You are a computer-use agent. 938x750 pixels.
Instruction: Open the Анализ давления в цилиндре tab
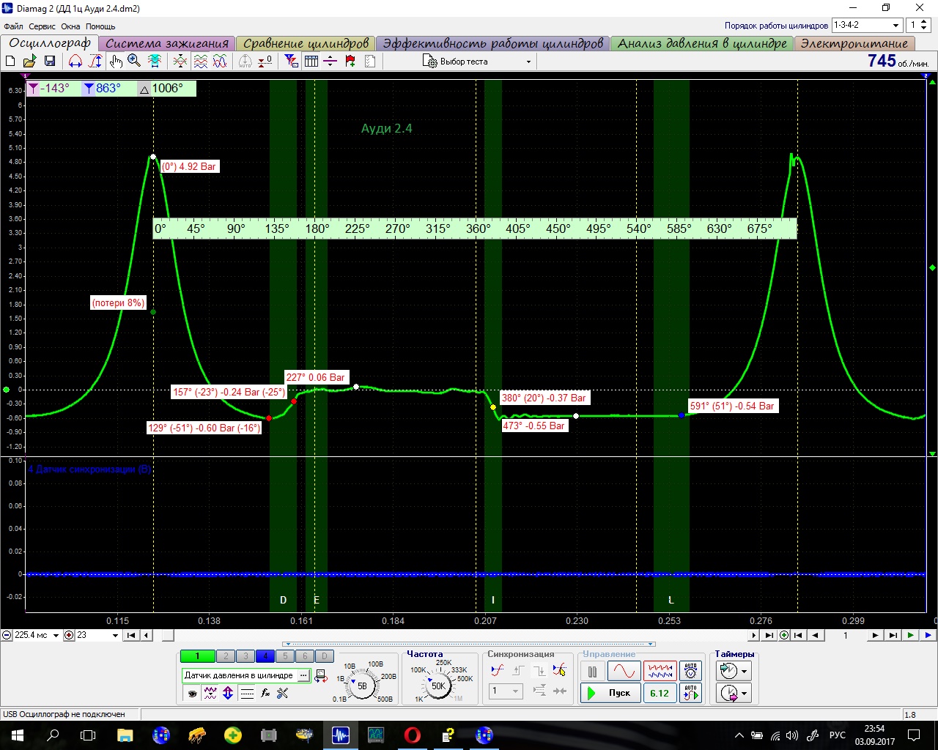coord(702,43)
